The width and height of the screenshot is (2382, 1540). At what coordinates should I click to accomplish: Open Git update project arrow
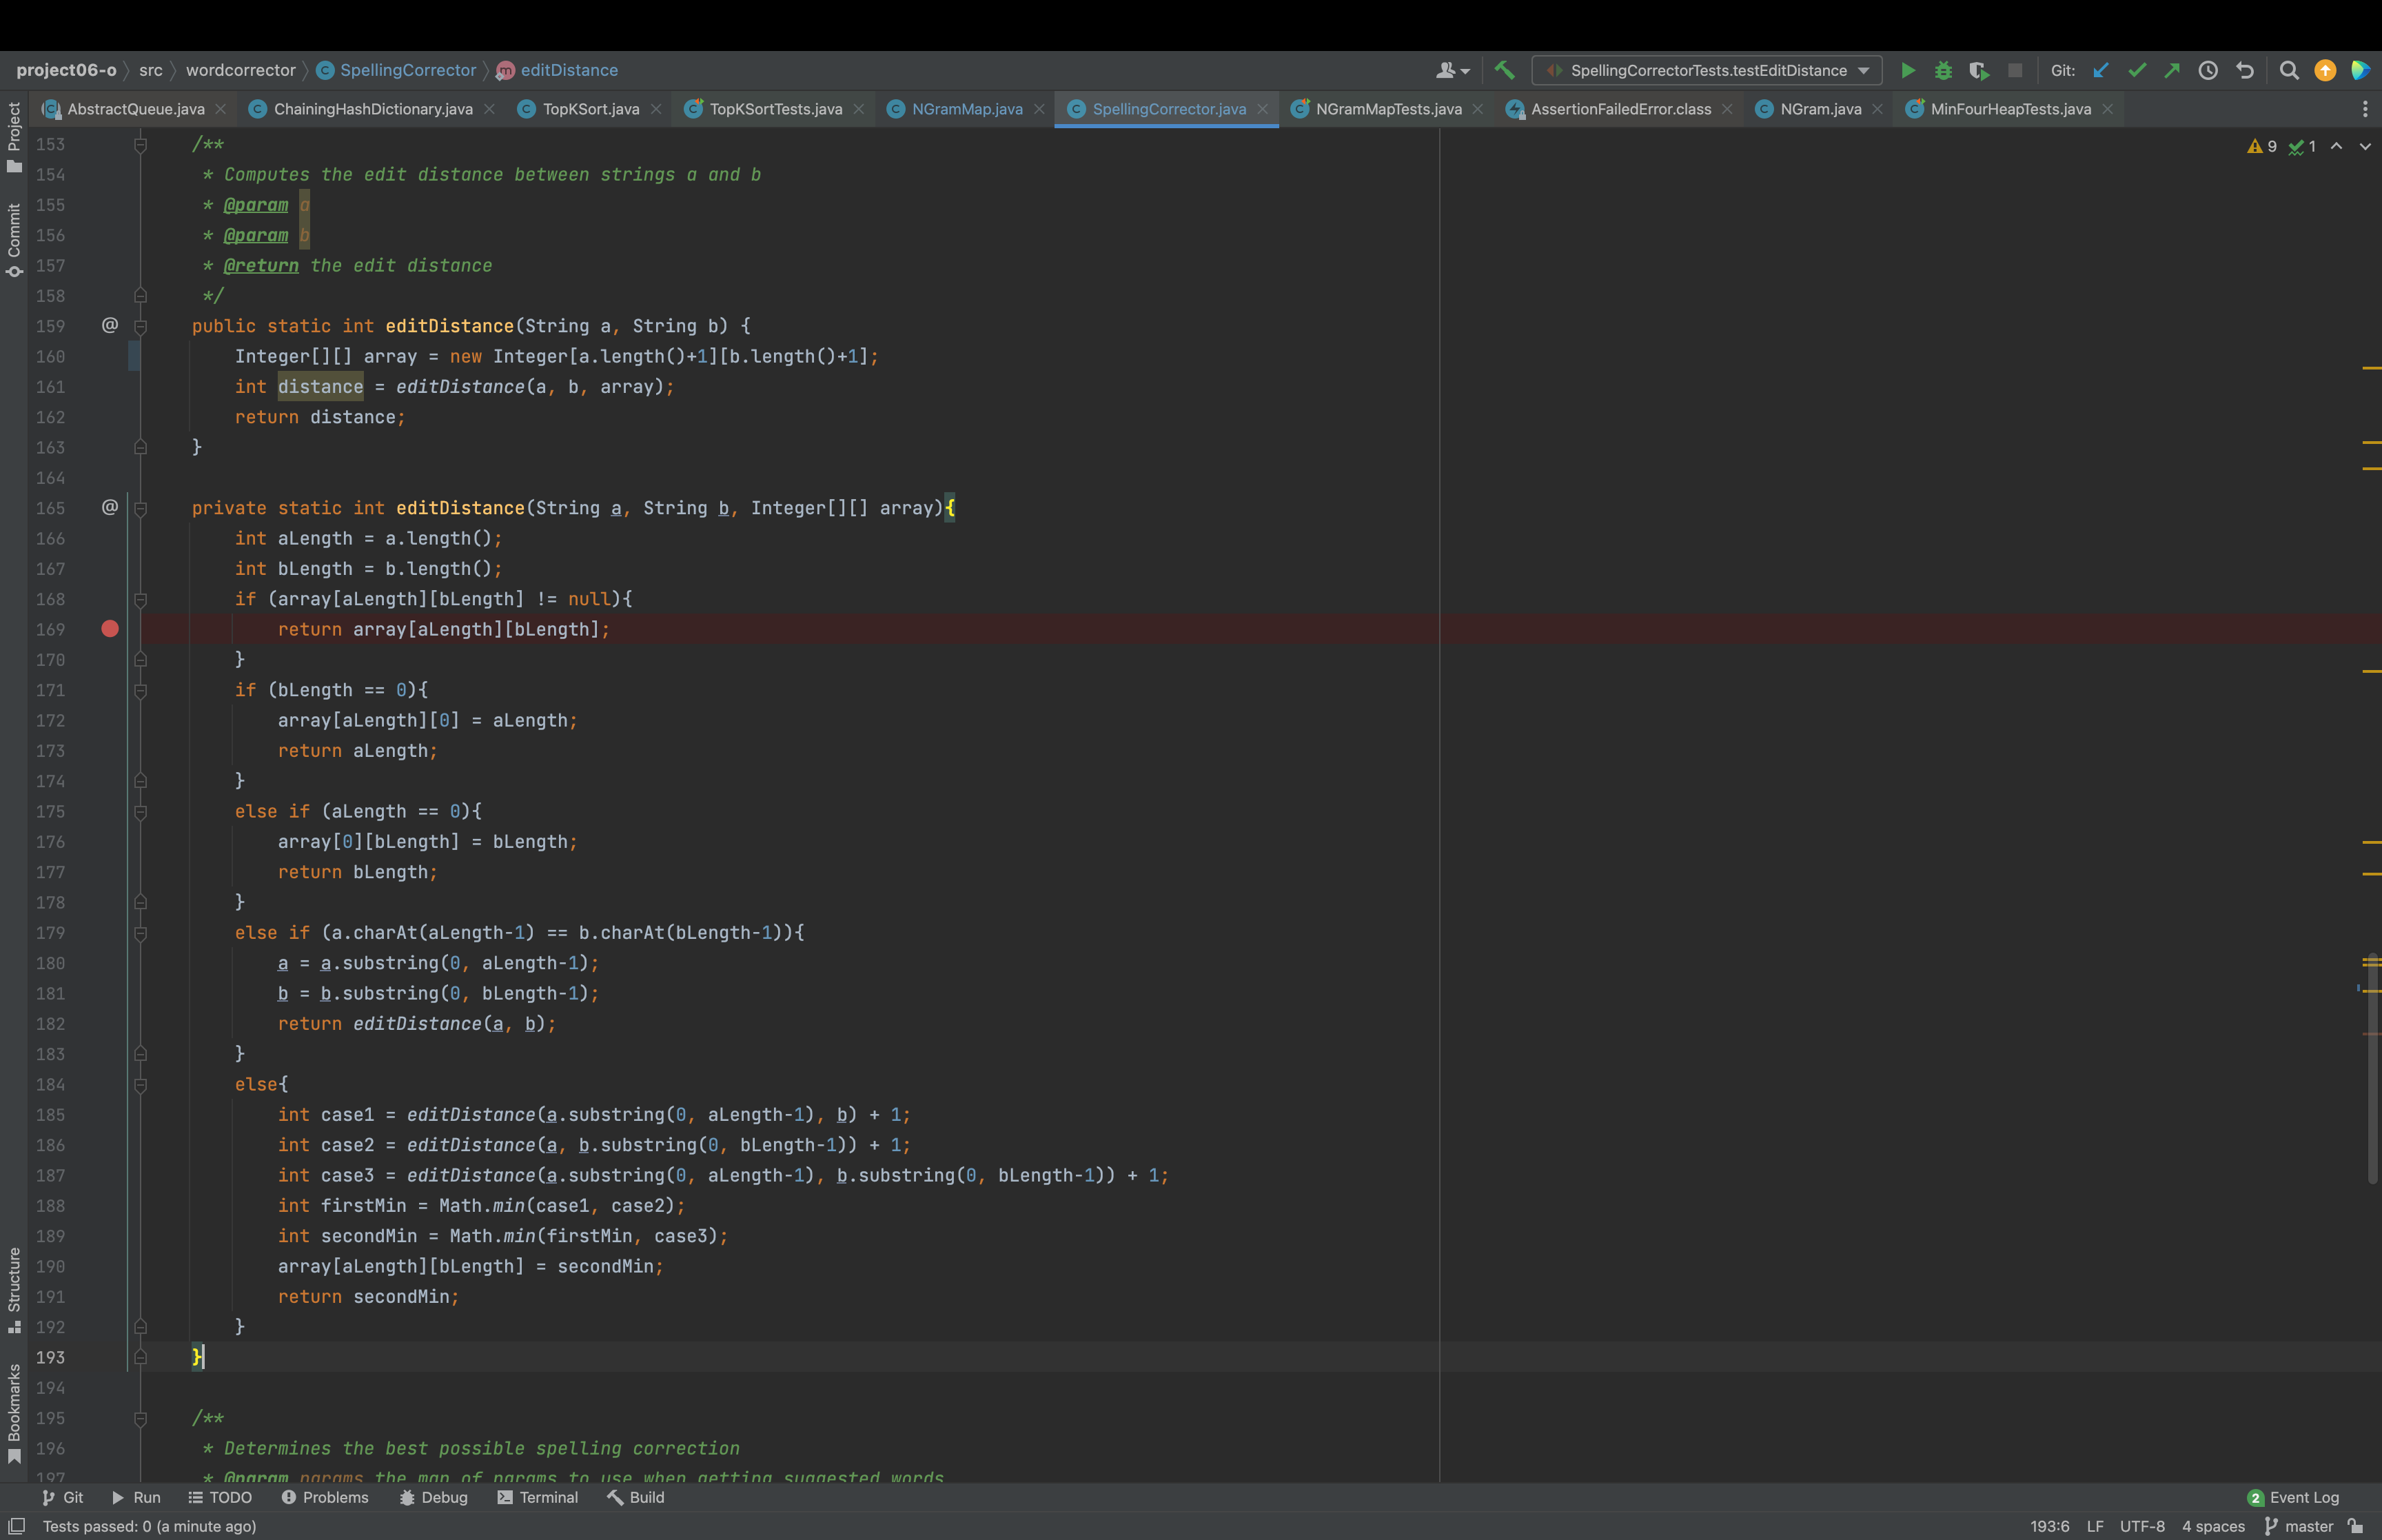click(2101, 70)
